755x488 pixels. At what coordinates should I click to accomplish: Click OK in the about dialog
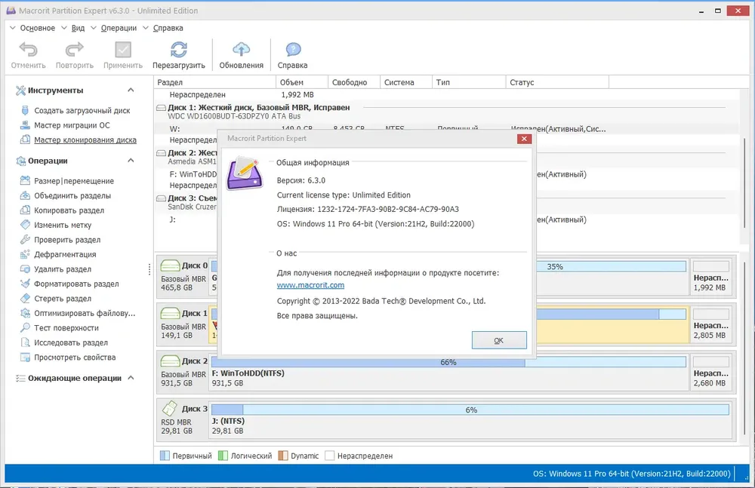pos(499,340)
